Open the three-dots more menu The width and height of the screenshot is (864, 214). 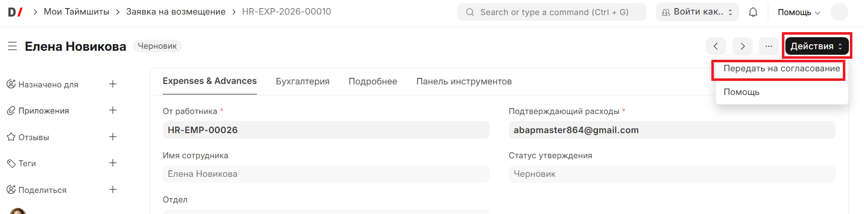point(769,46)
